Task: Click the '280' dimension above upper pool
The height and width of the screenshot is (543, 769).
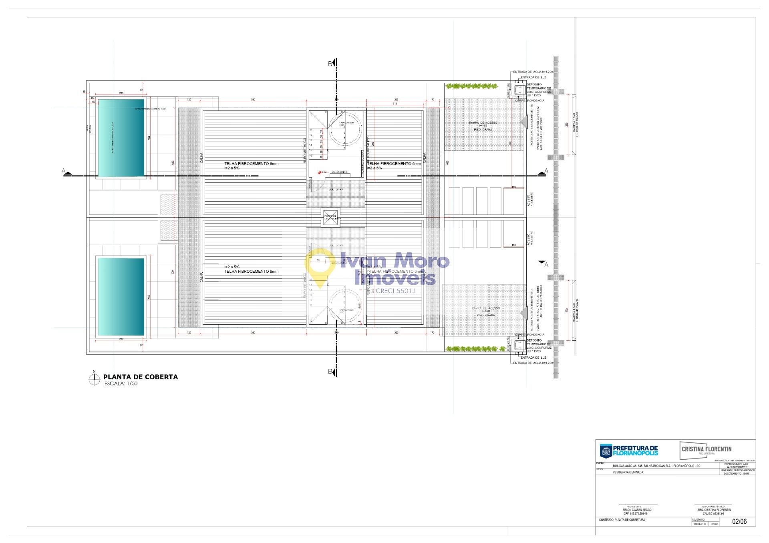Action: pyautogui.click(x=121, y=93)
